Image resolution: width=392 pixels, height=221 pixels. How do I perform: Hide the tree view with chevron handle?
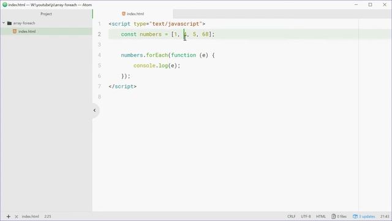click(x=95, y=110)
